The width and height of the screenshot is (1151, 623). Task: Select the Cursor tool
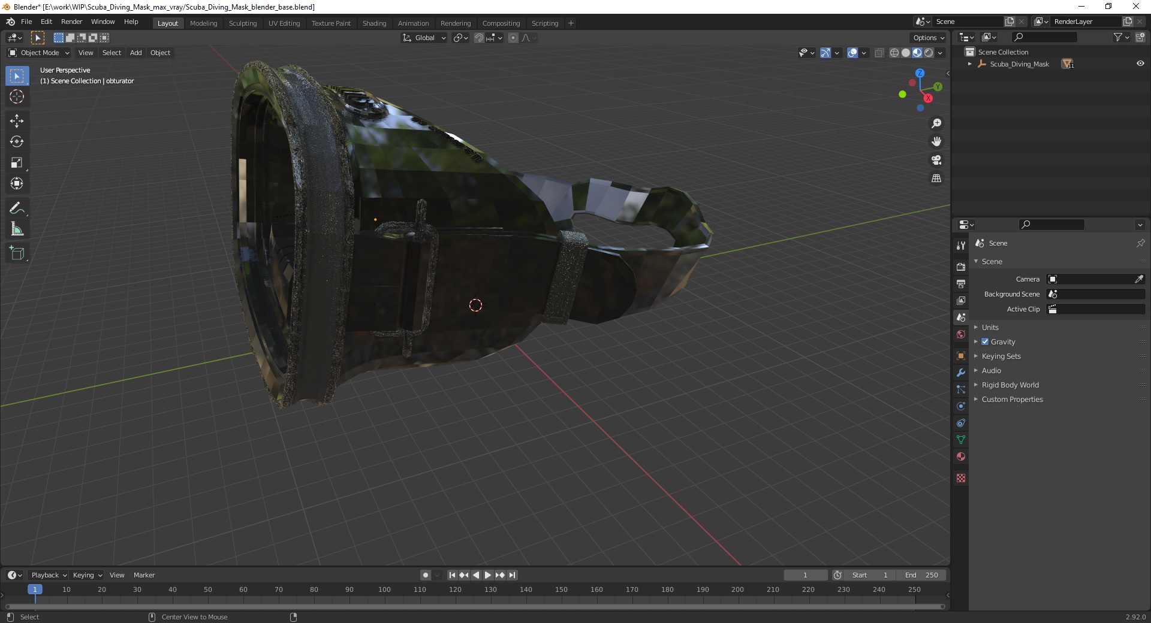17,96
